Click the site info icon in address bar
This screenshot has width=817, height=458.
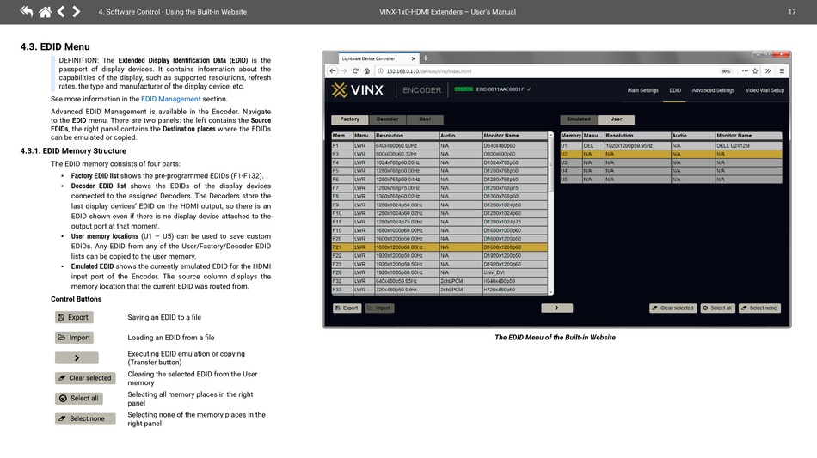point(380,71)
